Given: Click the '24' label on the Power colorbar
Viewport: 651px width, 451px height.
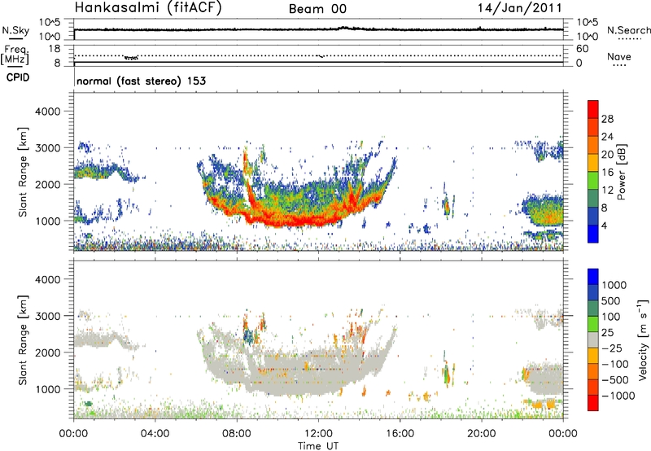Looking at the screenshot, I should 607,137.
